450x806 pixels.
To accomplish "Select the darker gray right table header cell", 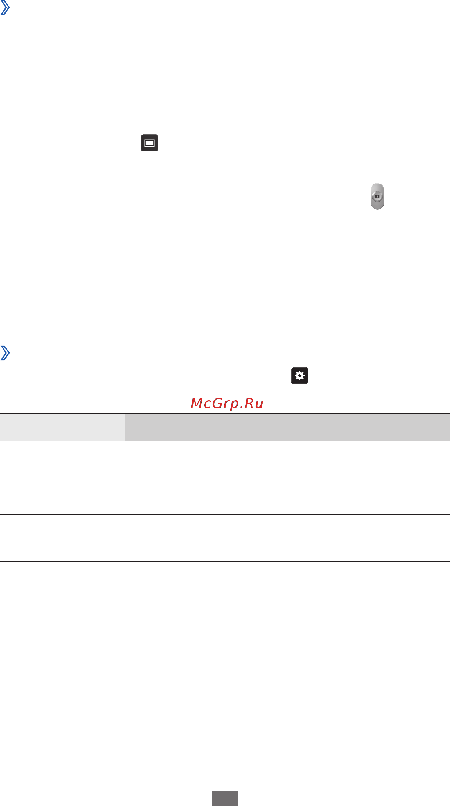I will pos(288,427).
